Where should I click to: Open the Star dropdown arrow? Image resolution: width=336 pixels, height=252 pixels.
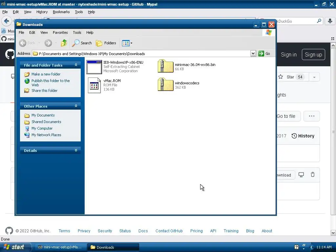[314, 77]
